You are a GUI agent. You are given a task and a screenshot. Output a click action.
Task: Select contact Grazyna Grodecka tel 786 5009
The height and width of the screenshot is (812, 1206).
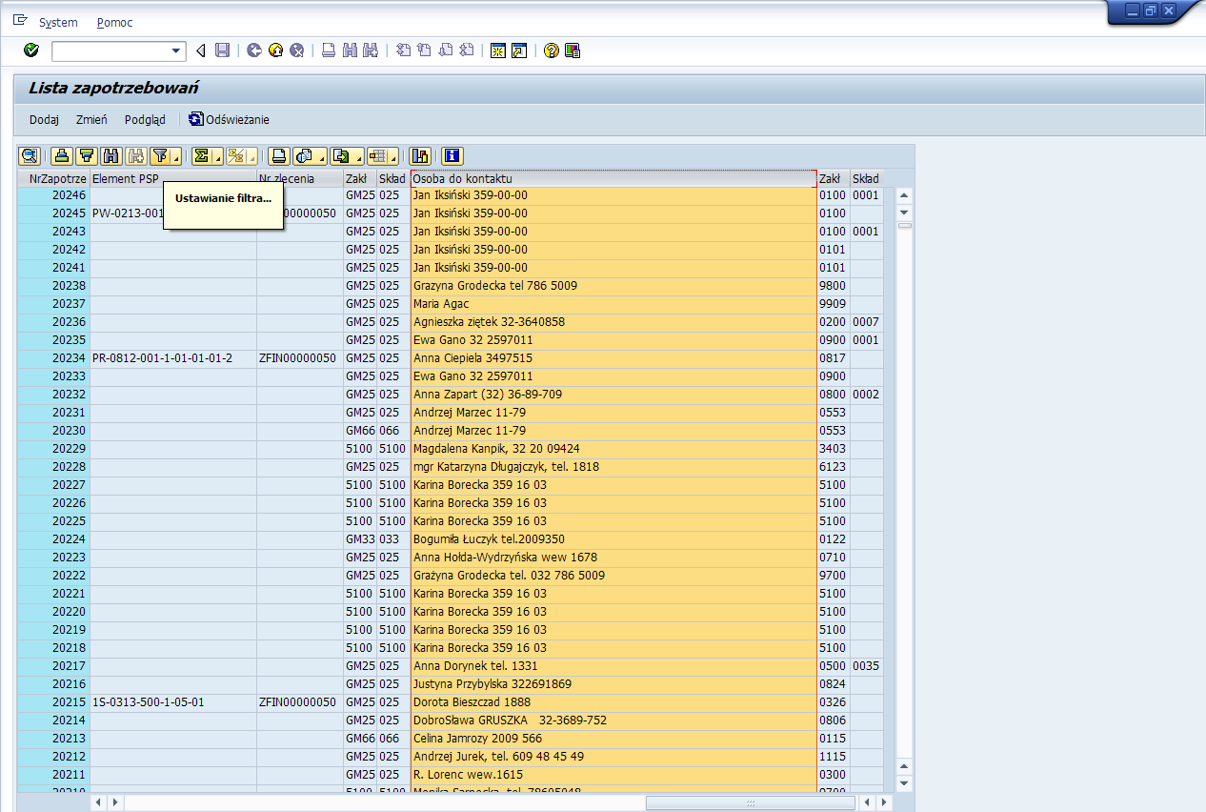(613, 286)
